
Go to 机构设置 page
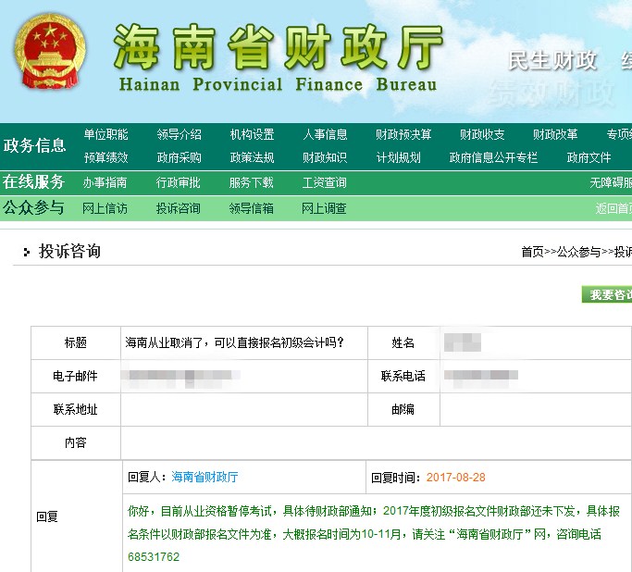[x=252, y=135]
